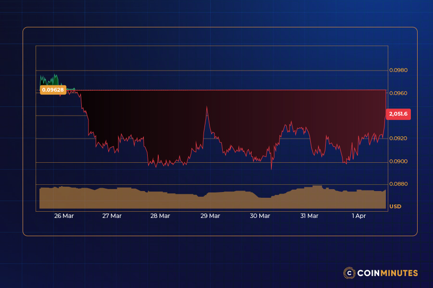Click the 0.0980 price axis label
Viewport: 433px width, 288px height.
point(398,70)
